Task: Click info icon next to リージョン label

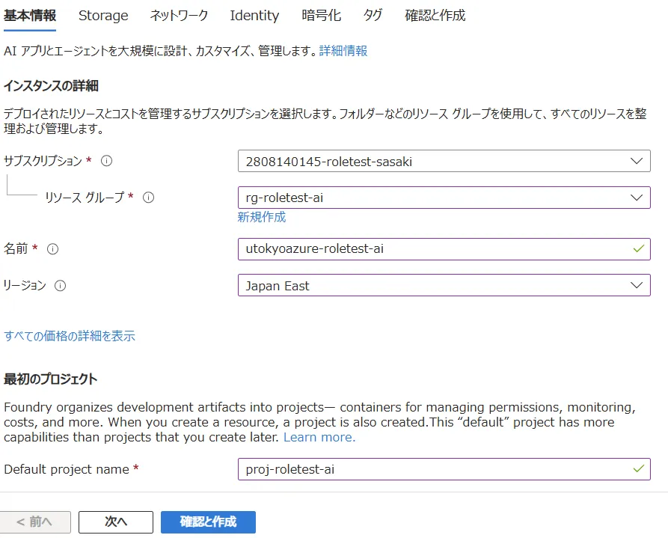Action: [x=60, y=285]
